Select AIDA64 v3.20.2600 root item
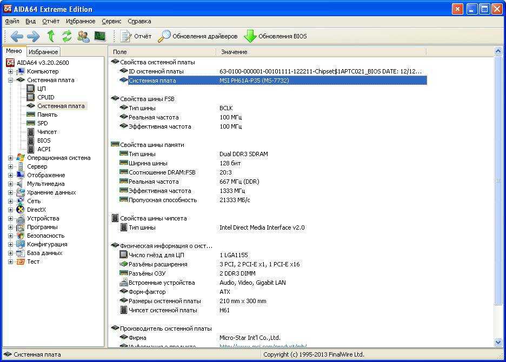 tap(43, 63)
